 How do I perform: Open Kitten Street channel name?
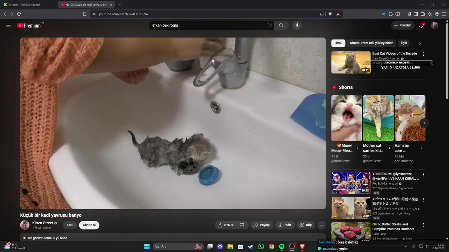pos(43,223)
